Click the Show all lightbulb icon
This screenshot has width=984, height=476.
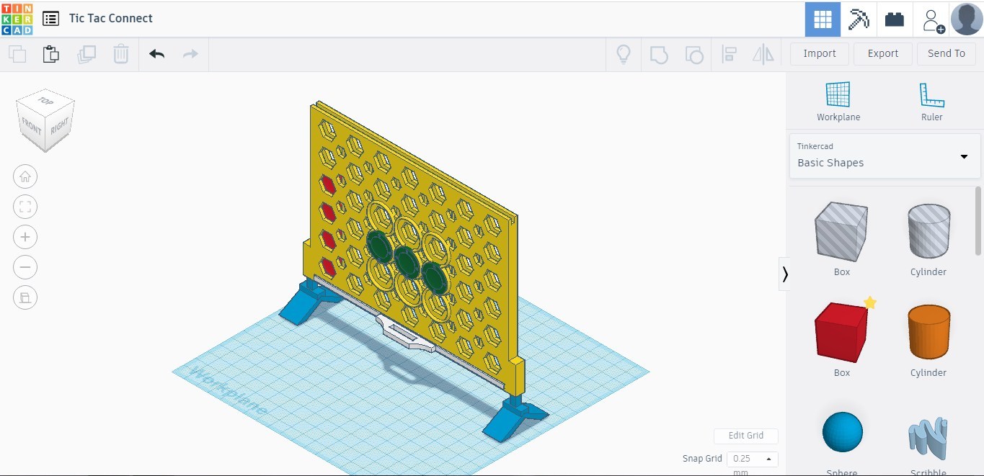pos(624,54)
